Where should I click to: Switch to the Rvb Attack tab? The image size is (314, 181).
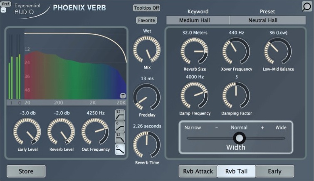[x=198, y=171]
